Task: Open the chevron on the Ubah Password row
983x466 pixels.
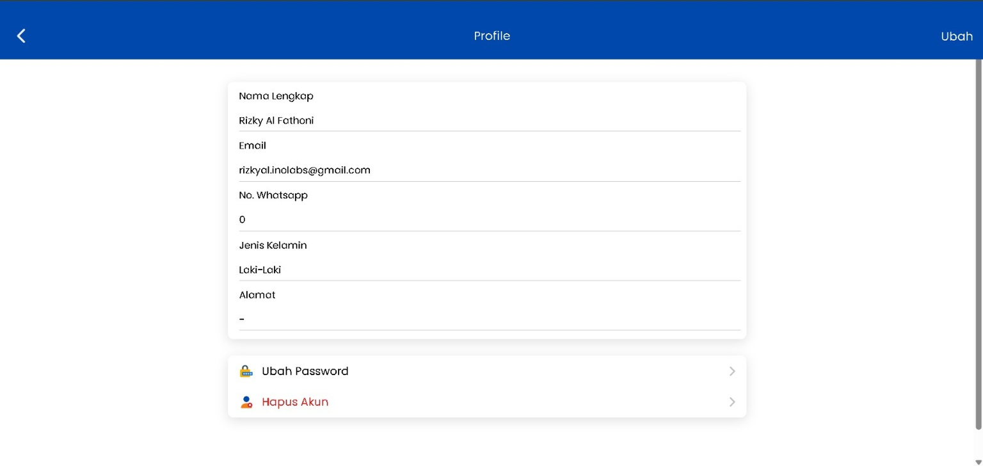Action: click(x=732, y=371)
